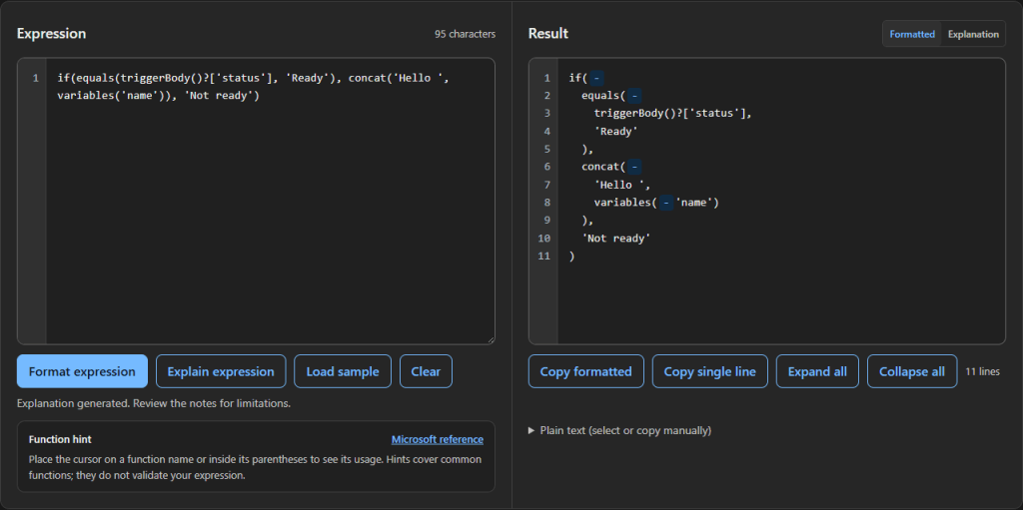Click the 'Explanation generated' status message
This screenshot has width=1023, height=510.
click(154, 403)
